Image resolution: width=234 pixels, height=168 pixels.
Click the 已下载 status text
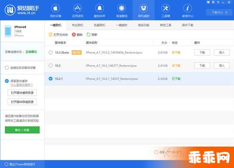176,79
